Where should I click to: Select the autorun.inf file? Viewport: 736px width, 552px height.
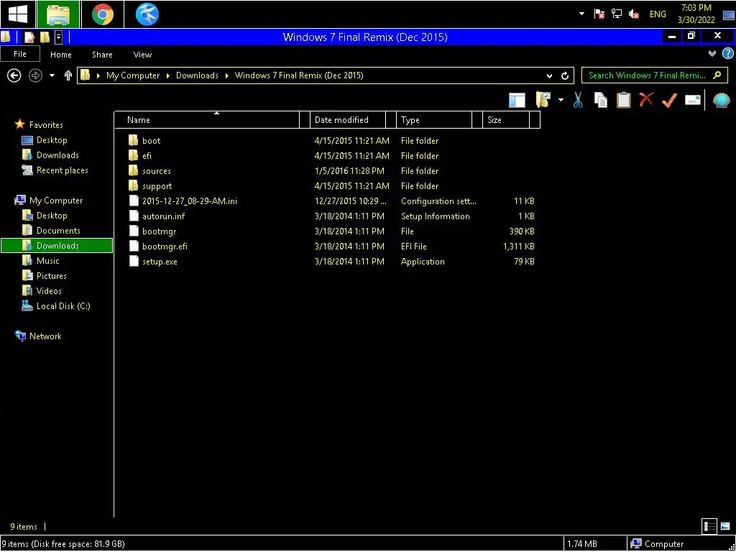pyautogui.click(x=163, y=216)
